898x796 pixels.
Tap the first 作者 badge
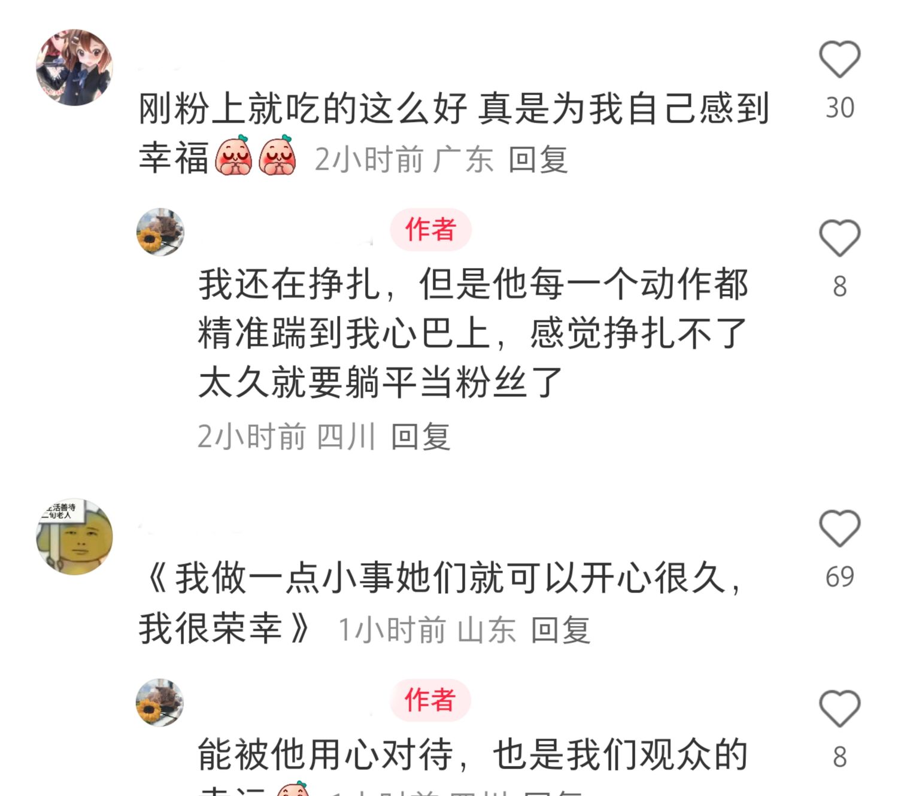pos(430,230)
